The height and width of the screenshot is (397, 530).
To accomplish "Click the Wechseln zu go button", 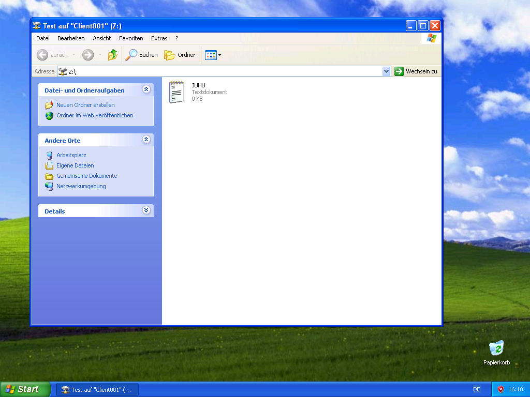I will [x=417, y=71].
